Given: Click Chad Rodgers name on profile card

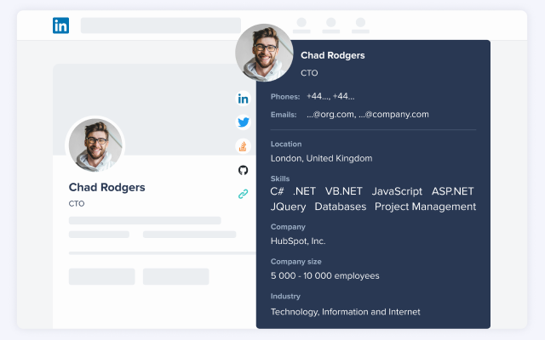Looking at the screenshot, I should (106, 187).
